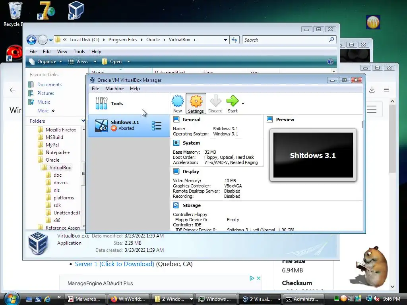The image size is (407, 305).
Task: Open the VirtualBox File menu
Action: (95, 89)
